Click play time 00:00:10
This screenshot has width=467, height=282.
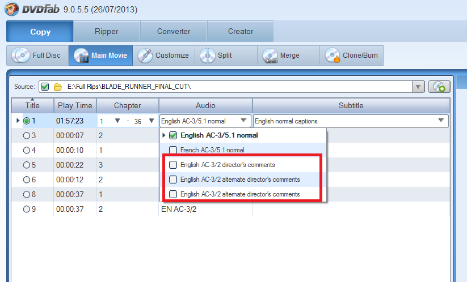[70, 151]
